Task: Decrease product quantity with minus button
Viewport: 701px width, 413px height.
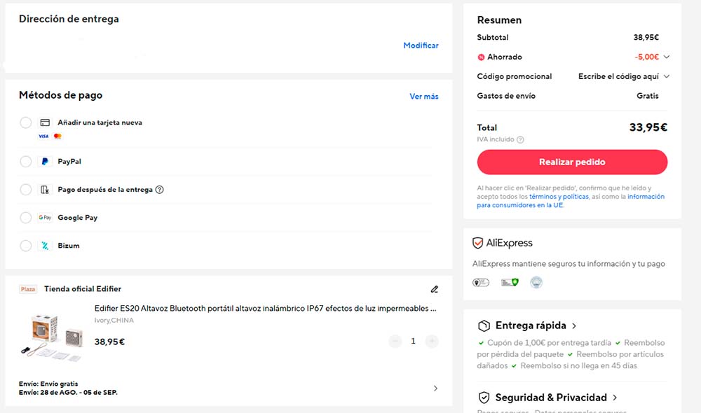Action: tap(395, 341)
